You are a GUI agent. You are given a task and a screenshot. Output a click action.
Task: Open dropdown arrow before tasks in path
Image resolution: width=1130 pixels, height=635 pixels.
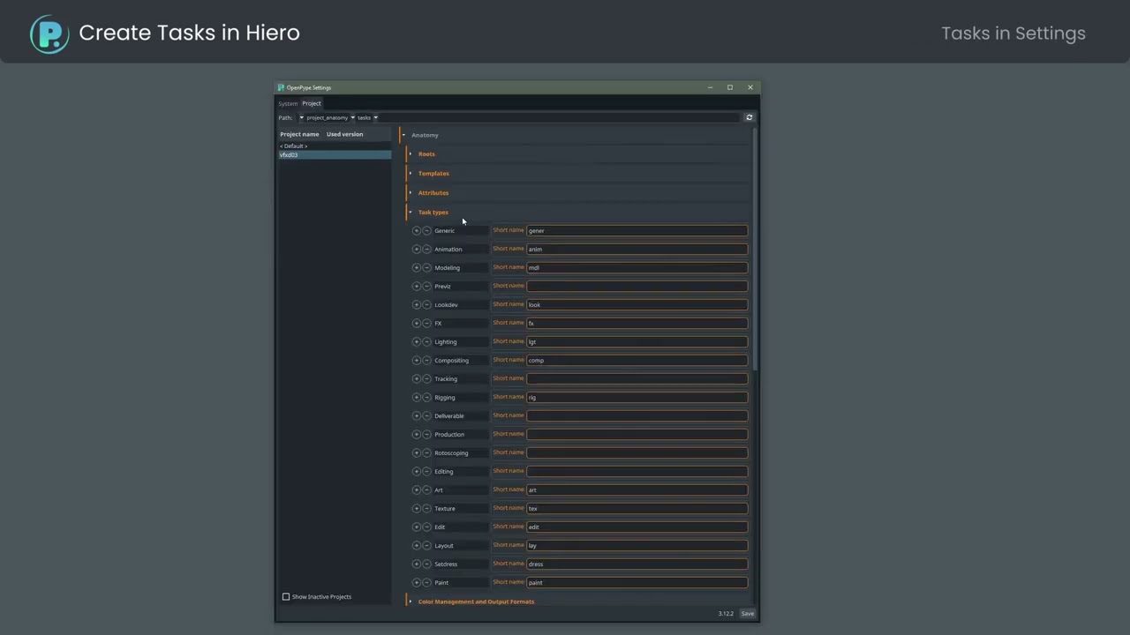point(352,117)
